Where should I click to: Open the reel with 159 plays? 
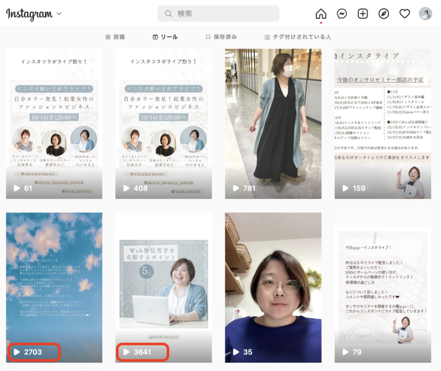coord(383,124)
